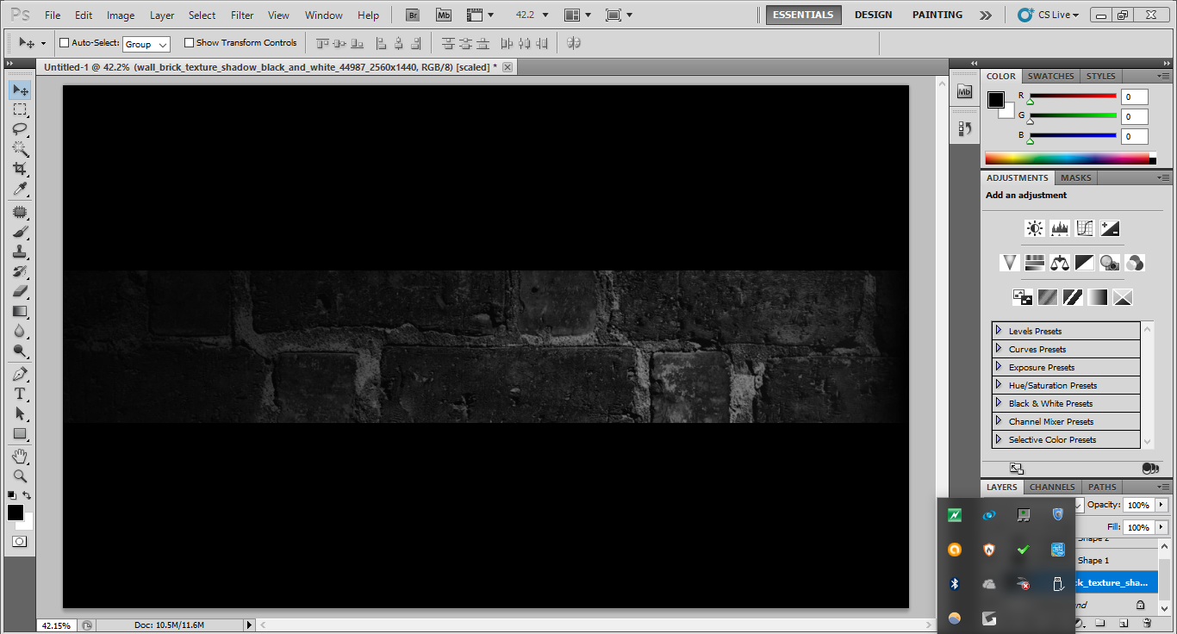Delete layer with the trash icon
Image resolution: width=1177 pixels, height=634 pixels.
coord(1146,623)
